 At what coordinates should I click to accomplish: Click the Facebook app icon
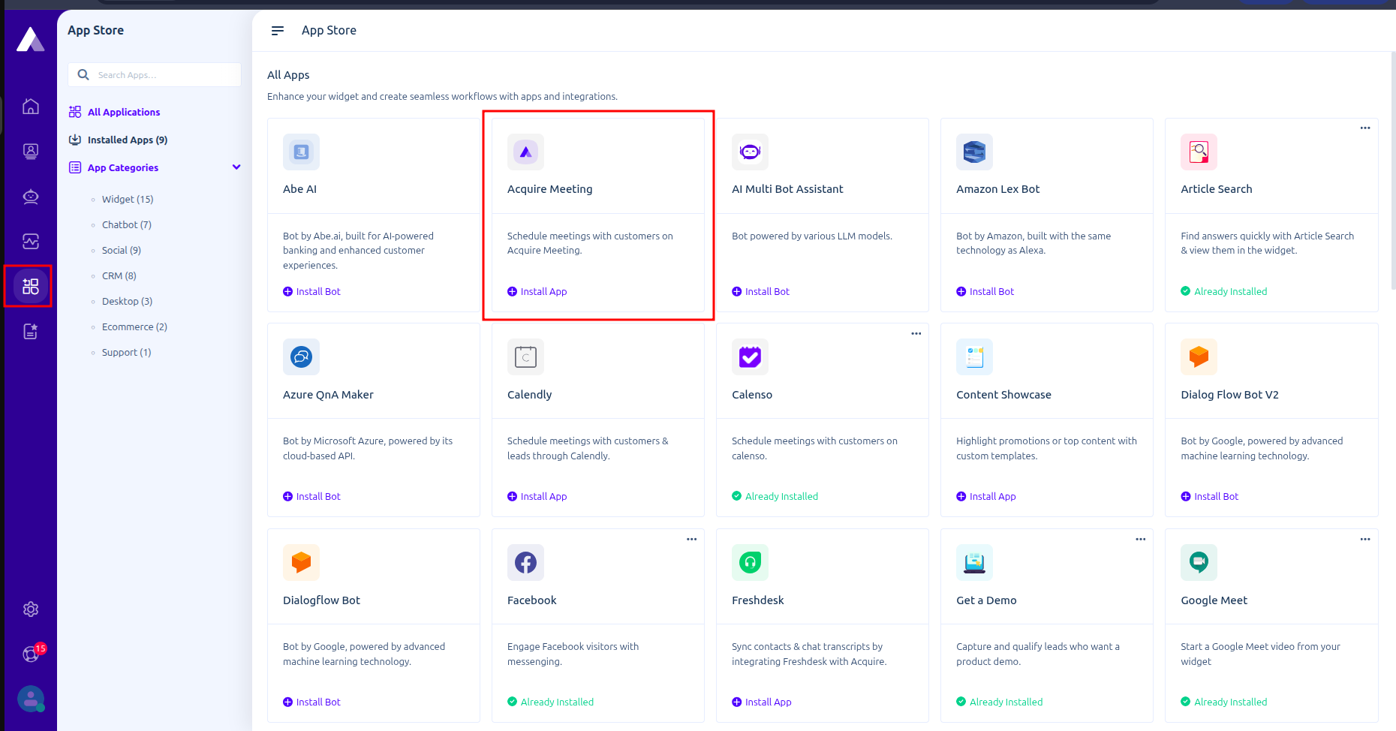525,563
